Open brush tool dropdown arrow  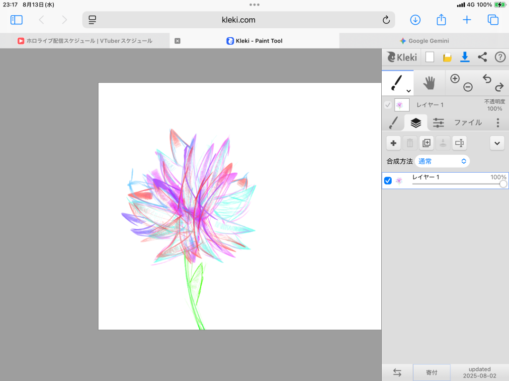(x=409, y=91)
